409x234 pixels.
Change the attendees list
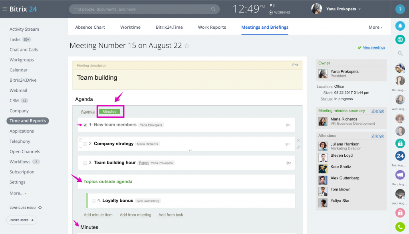377,136
